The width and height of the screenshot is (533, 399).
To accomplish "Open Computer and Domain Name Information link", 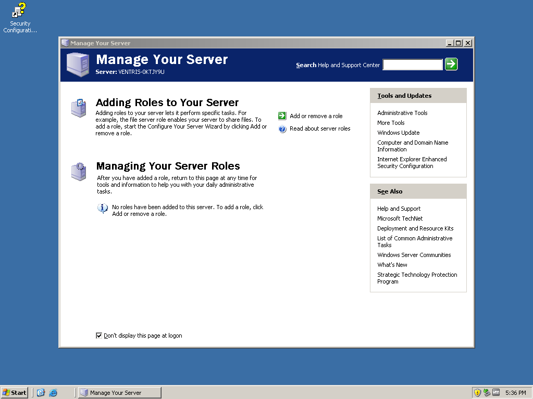I will click(x=413, y=146).
